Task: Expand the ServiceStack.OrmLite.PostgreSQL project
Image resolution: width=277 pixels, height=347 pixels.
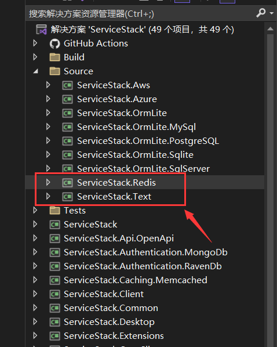Action: pos(48,141)
